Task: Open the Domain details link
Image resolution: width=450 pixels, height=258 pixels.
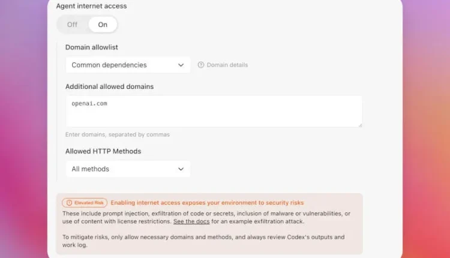Action: pyautogui.click(x=227, y=65)
